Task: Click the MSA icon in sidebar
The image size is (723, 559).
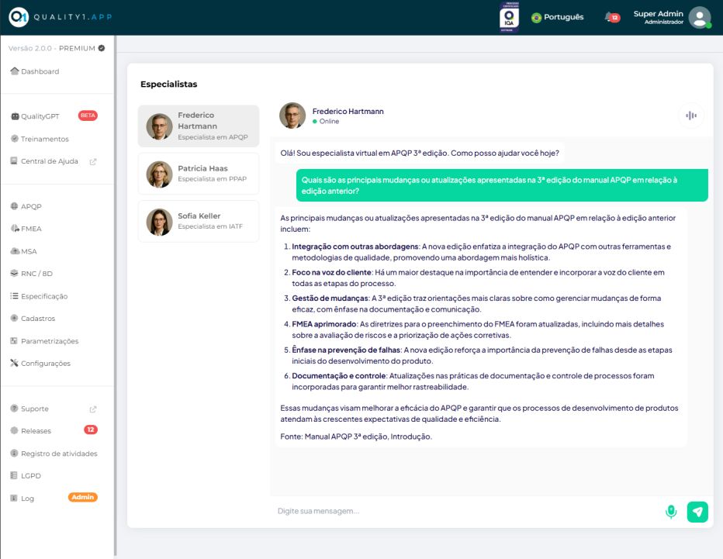Action: coord(15,250)
